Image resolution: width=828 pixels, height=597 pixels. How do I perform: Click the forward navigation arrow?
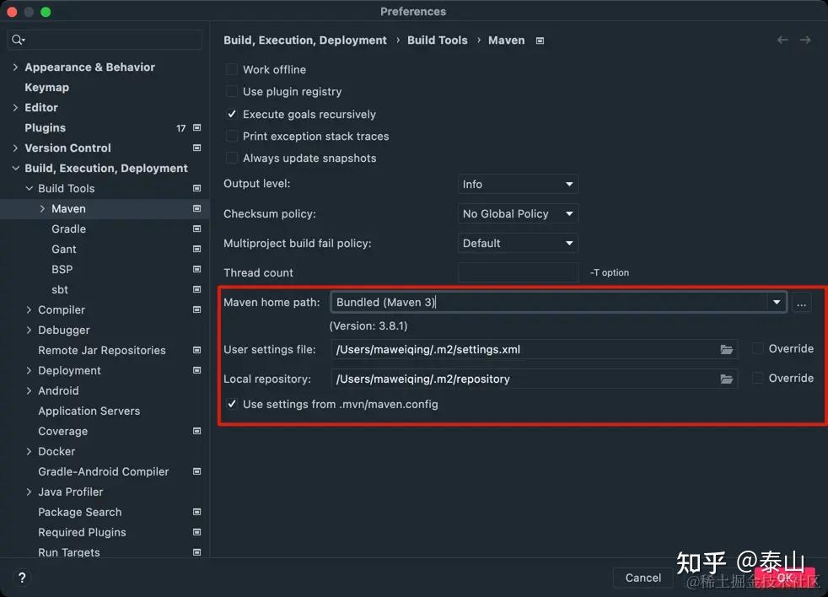point(805,40)
